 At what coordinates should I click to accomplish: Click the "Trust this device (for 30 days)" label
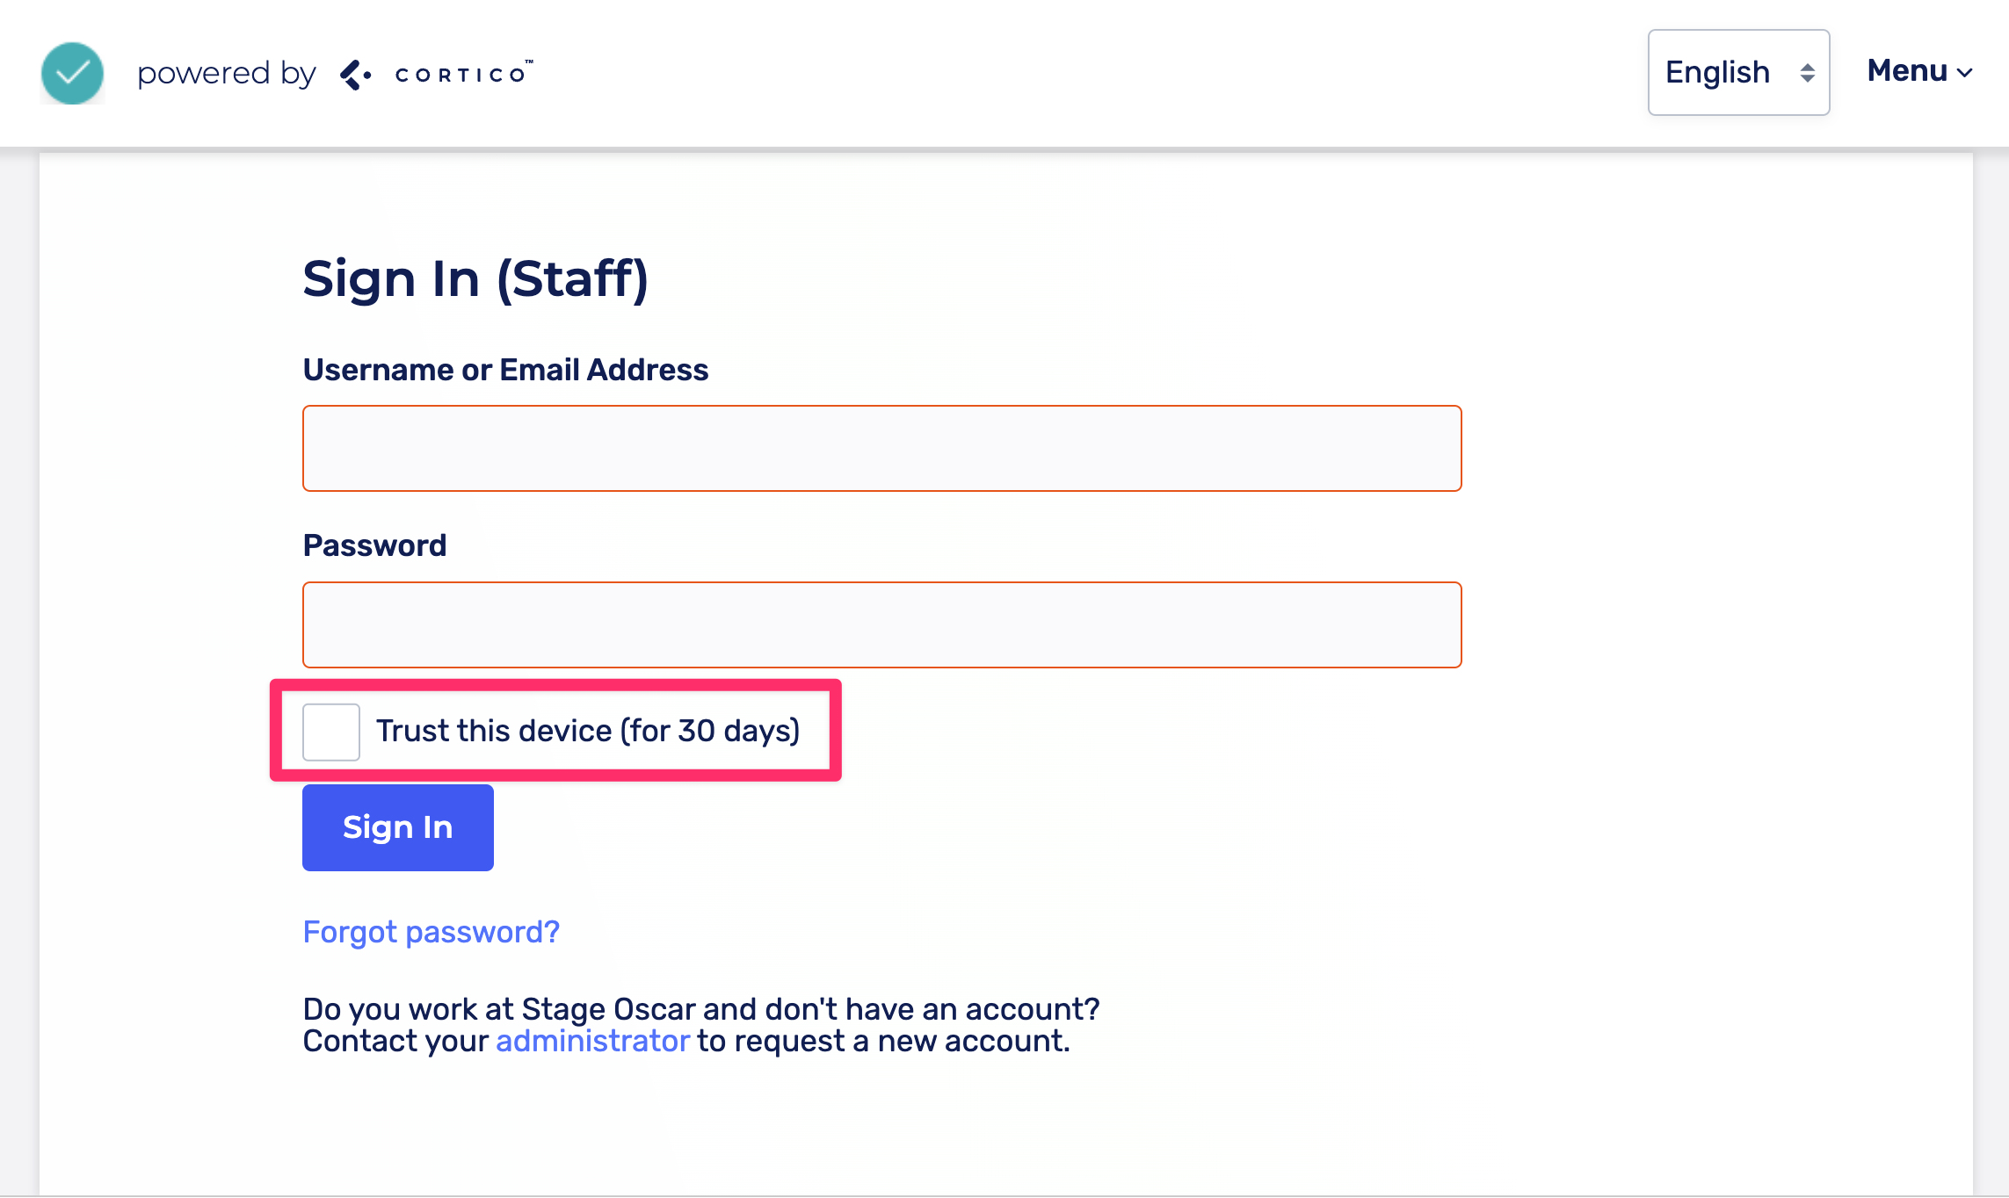[x=588, y=731]
